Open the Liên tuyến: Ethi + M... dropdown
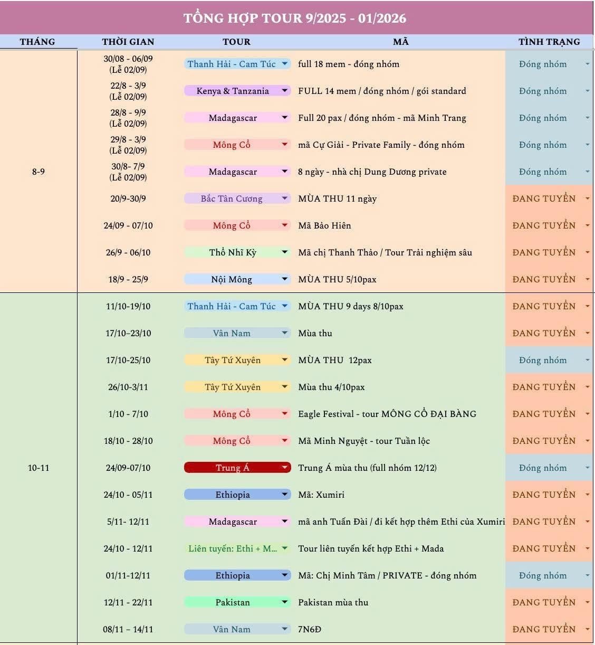595x645 pixels. [285, 548]
